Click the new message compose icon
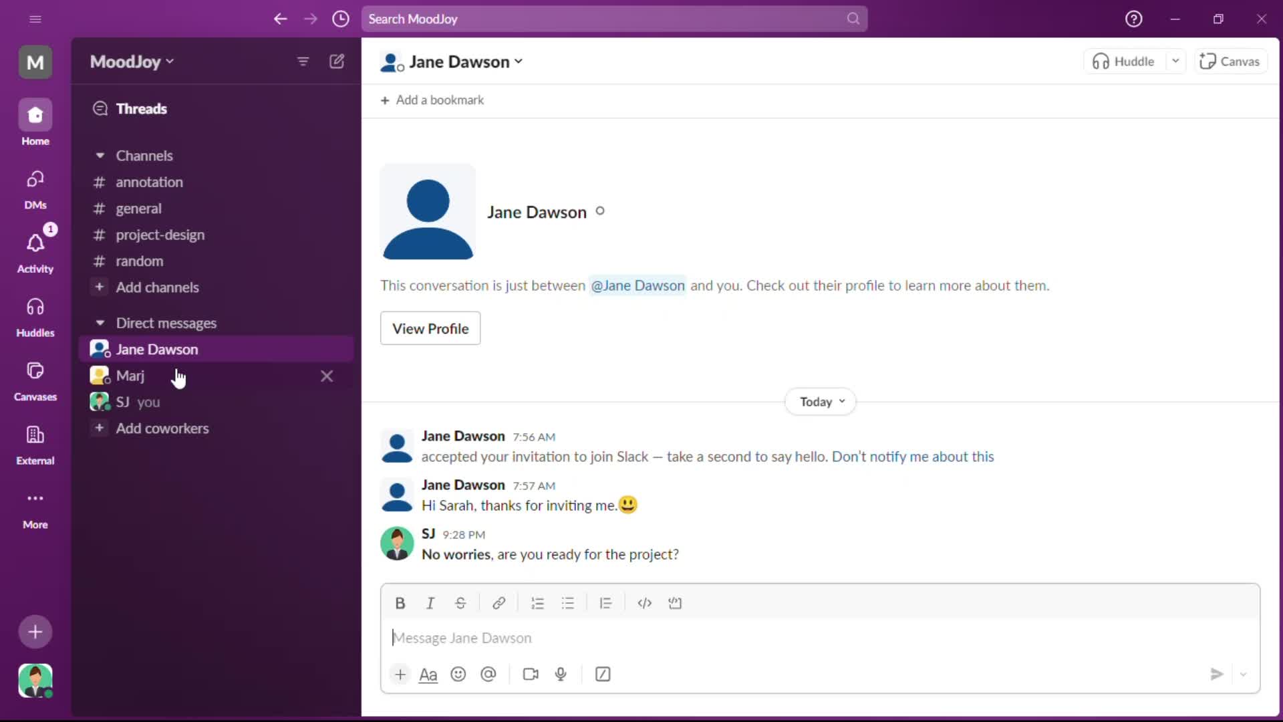Viewport: 1283px width, 722px height. coord(337,62)
